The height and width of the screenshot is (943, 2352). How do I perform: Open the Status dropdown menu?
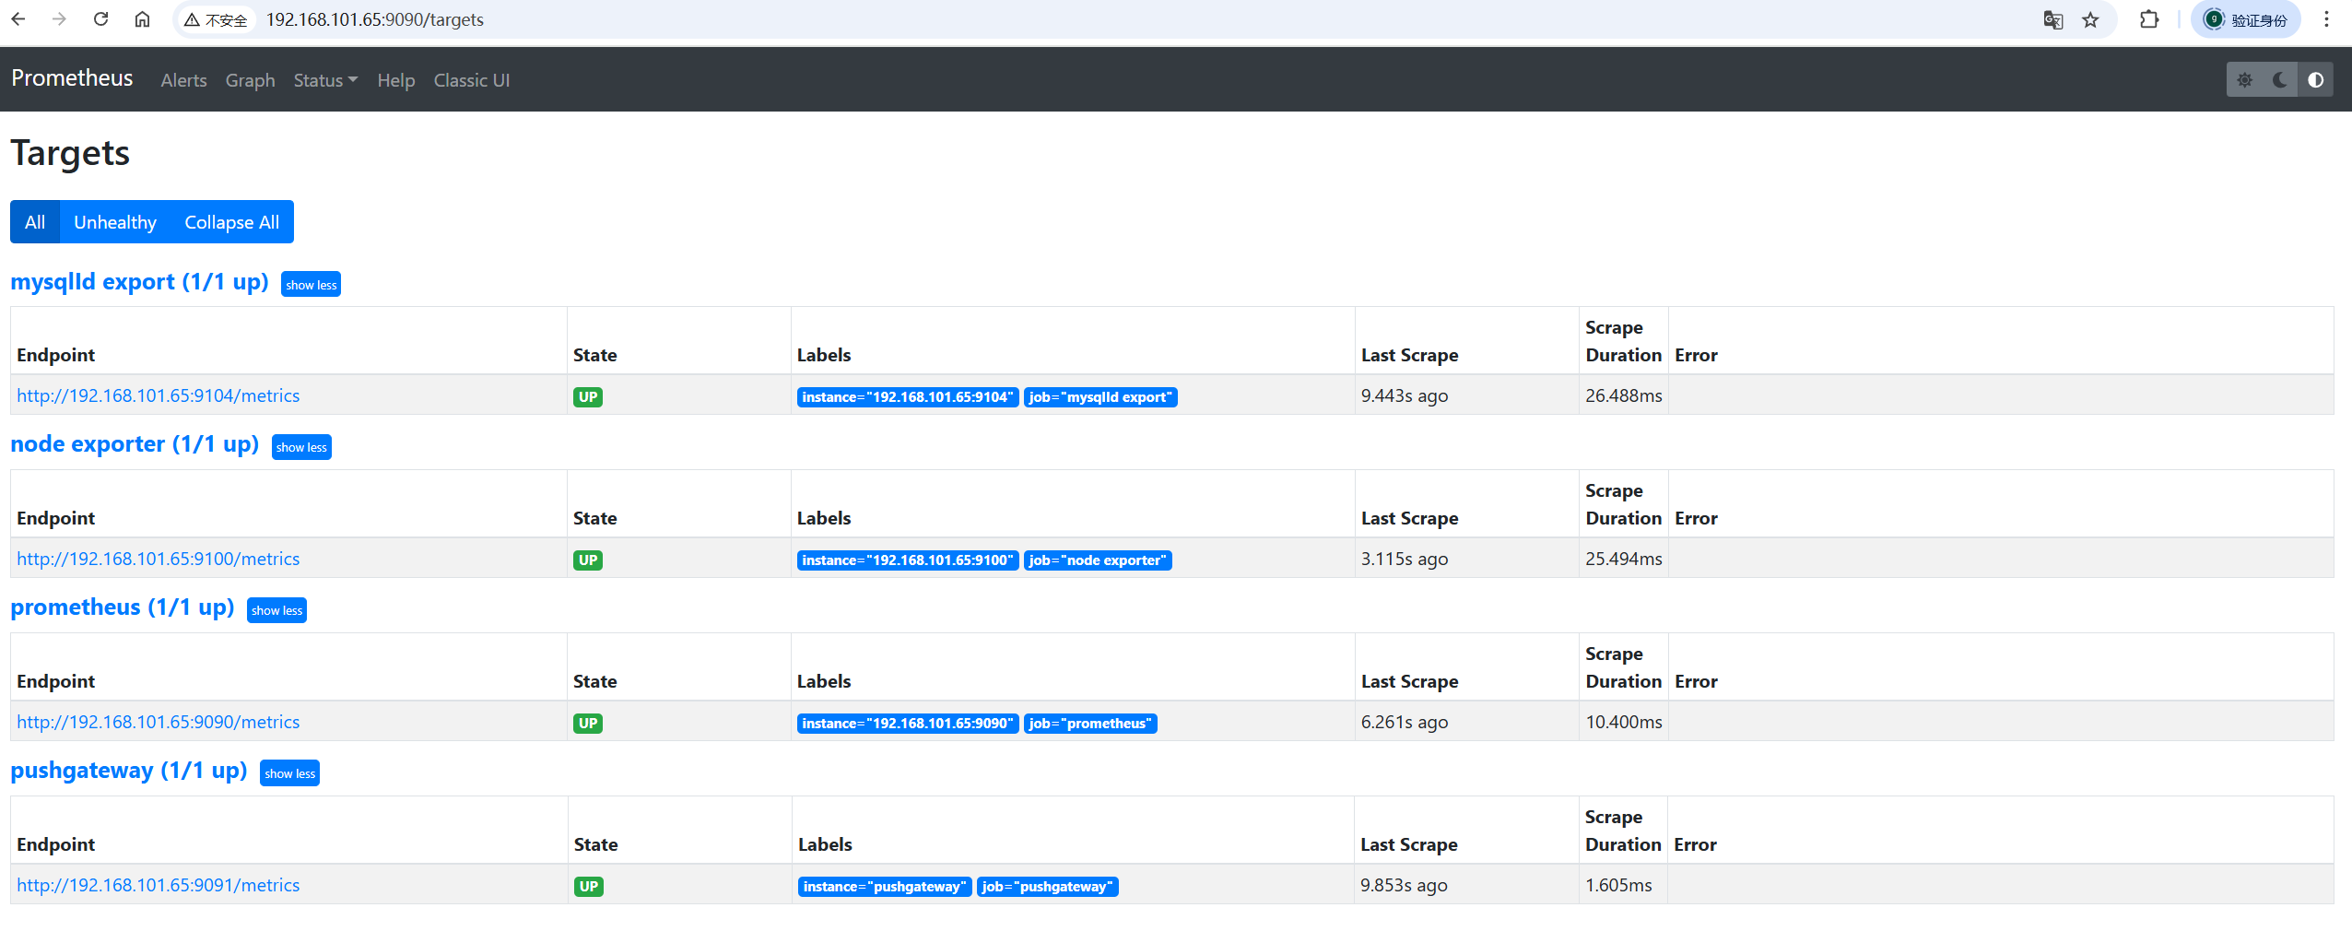[325, 80]
